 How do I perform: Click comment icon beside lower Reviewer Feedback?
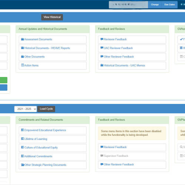[102, 147]
